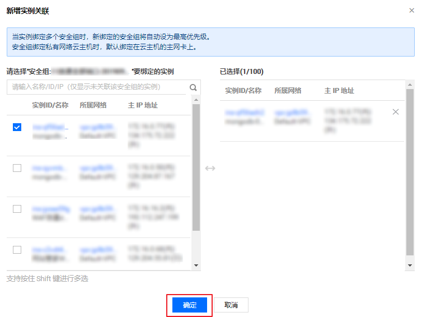Close the 新增实例关联 dialog with the X icon
The image size is (422, 317).
pos(411,11)
